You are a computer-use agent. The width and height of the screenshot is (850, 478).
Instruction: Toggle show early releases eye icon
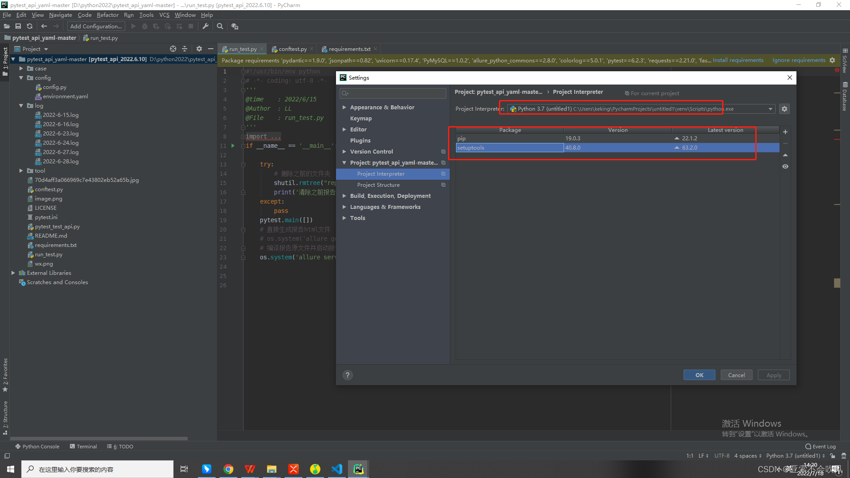pos(785,166)
